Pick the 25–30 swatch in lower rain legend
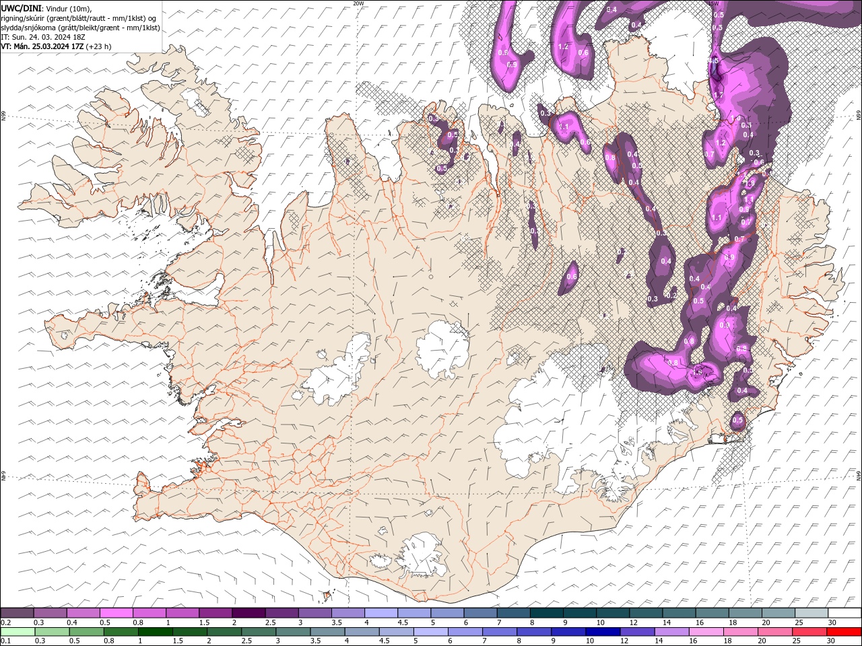This screenshot has height=646, width=862. pos(809,632)
